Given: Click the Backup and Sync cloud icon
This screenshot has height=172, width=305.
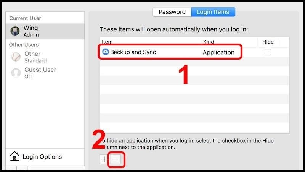Looking at the screenshot, I should [105, 52].
